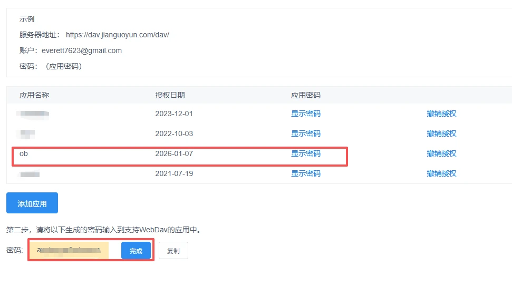Image resolution: width=512 pixels, height=288 pixels.
Task: Click the dav.jianguoyun.com server address
Action: point(117,35)
